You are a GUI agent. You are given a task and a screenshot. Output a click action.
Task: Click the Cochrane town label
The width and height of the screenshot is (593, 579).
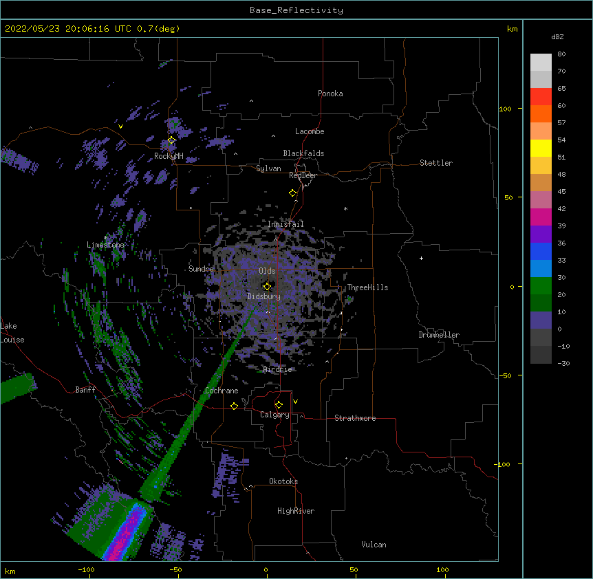[x=222, y=391]
